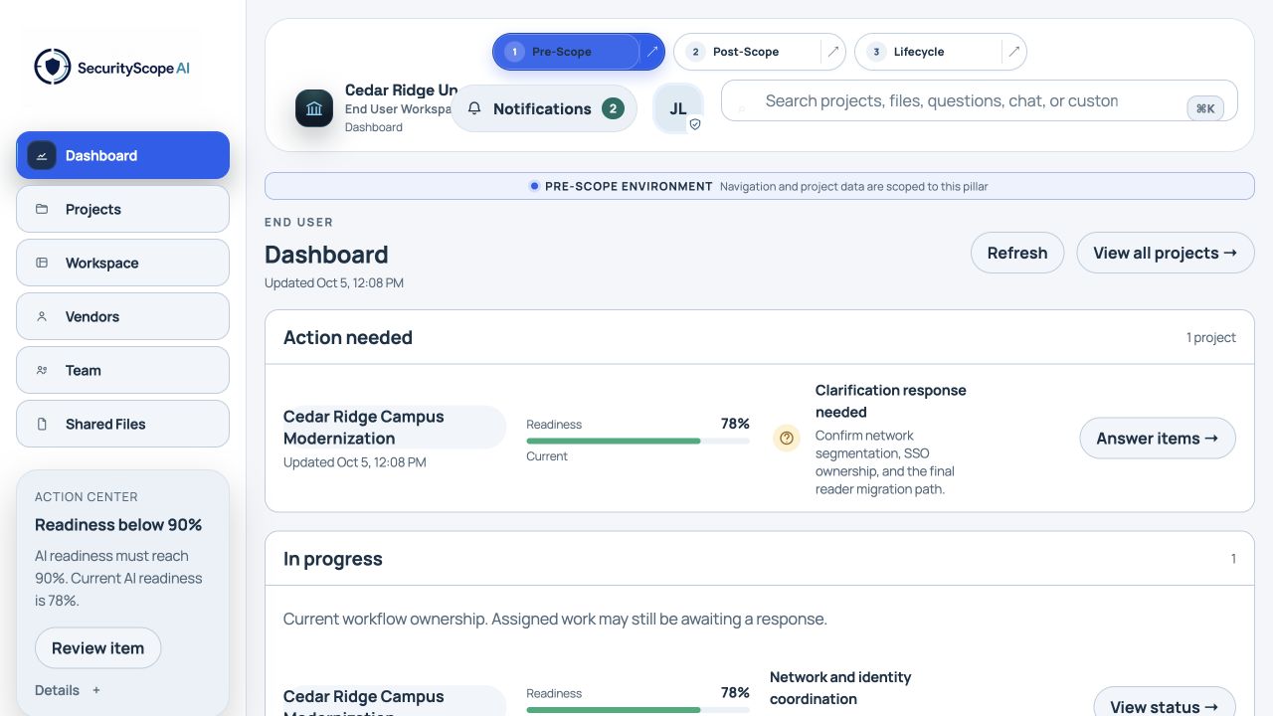This screenshot has height=716, width=1273.
Task: Click the '1 project' count label
Action: point(1211,337)
